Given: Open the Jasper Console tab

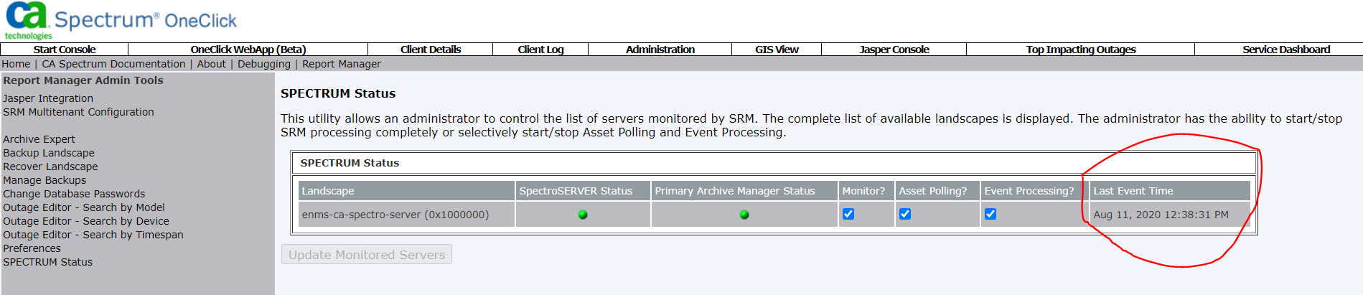Looking at the screenshot, I should (x=894, y=50).
